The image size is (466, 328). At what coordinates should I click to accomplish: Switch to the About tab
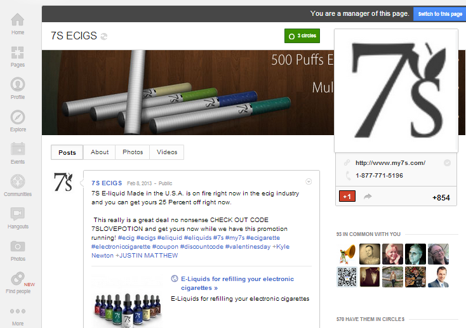[100, 152]
